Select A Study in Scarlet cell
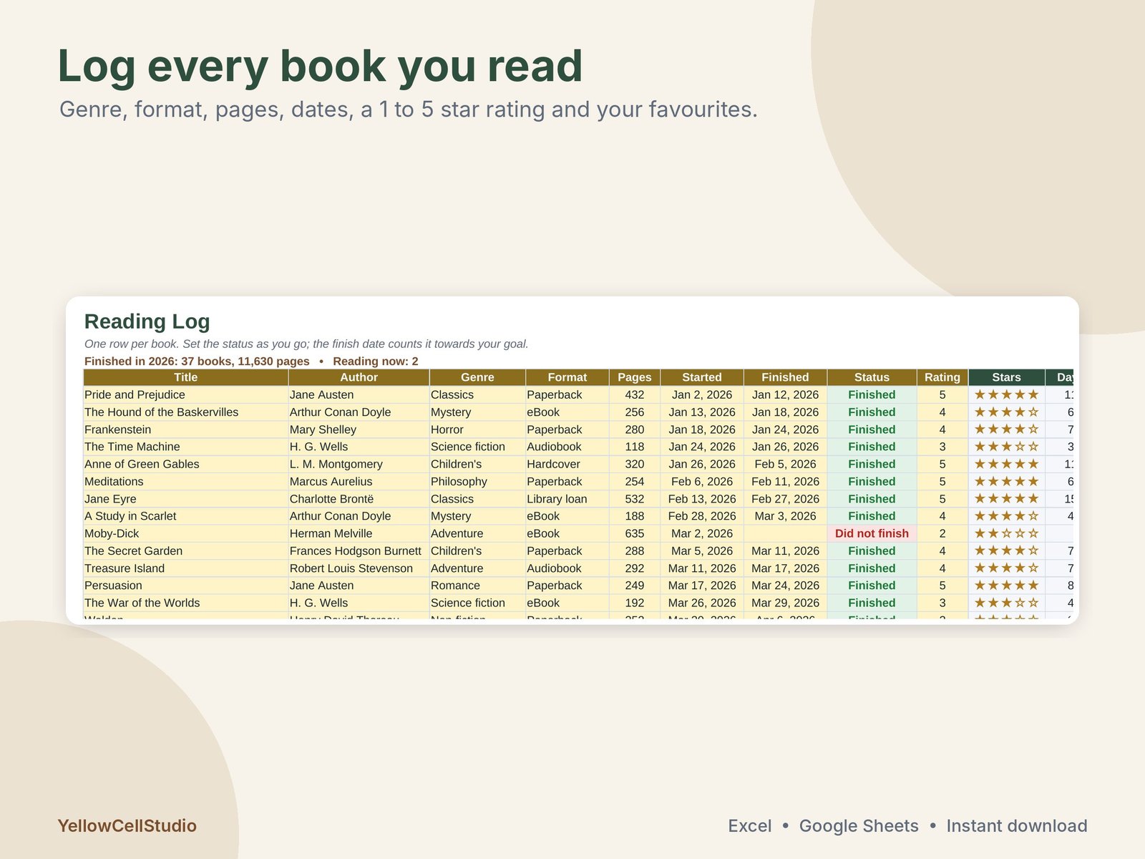1145x859 pixels. pyautogui.click(x=186, y=516)
